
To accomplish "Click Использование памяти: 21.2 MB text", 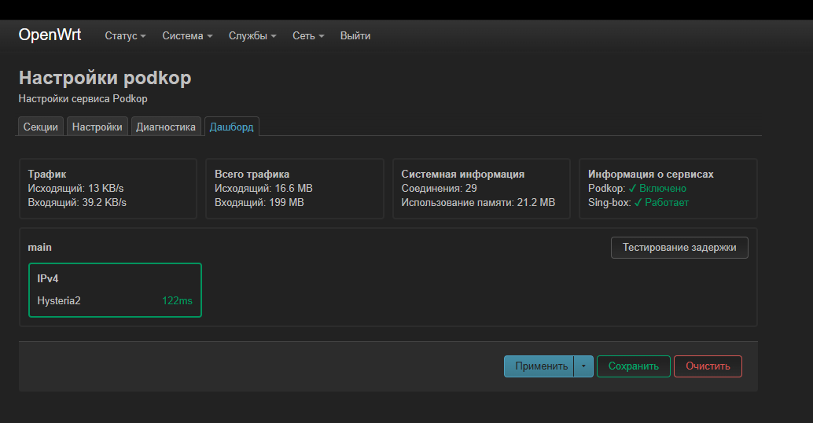I will (x=478, y=202).
